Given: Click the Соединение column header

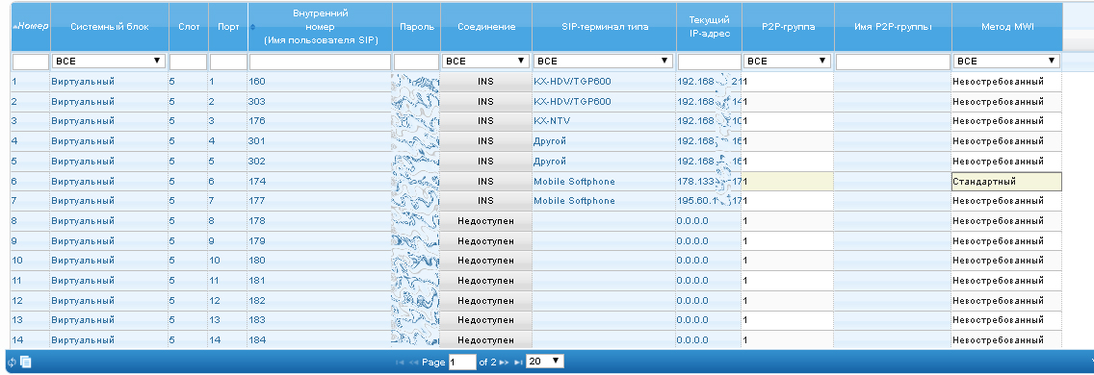Looking at the screenshot, I should pyautogui.click(x=485, y=27).
